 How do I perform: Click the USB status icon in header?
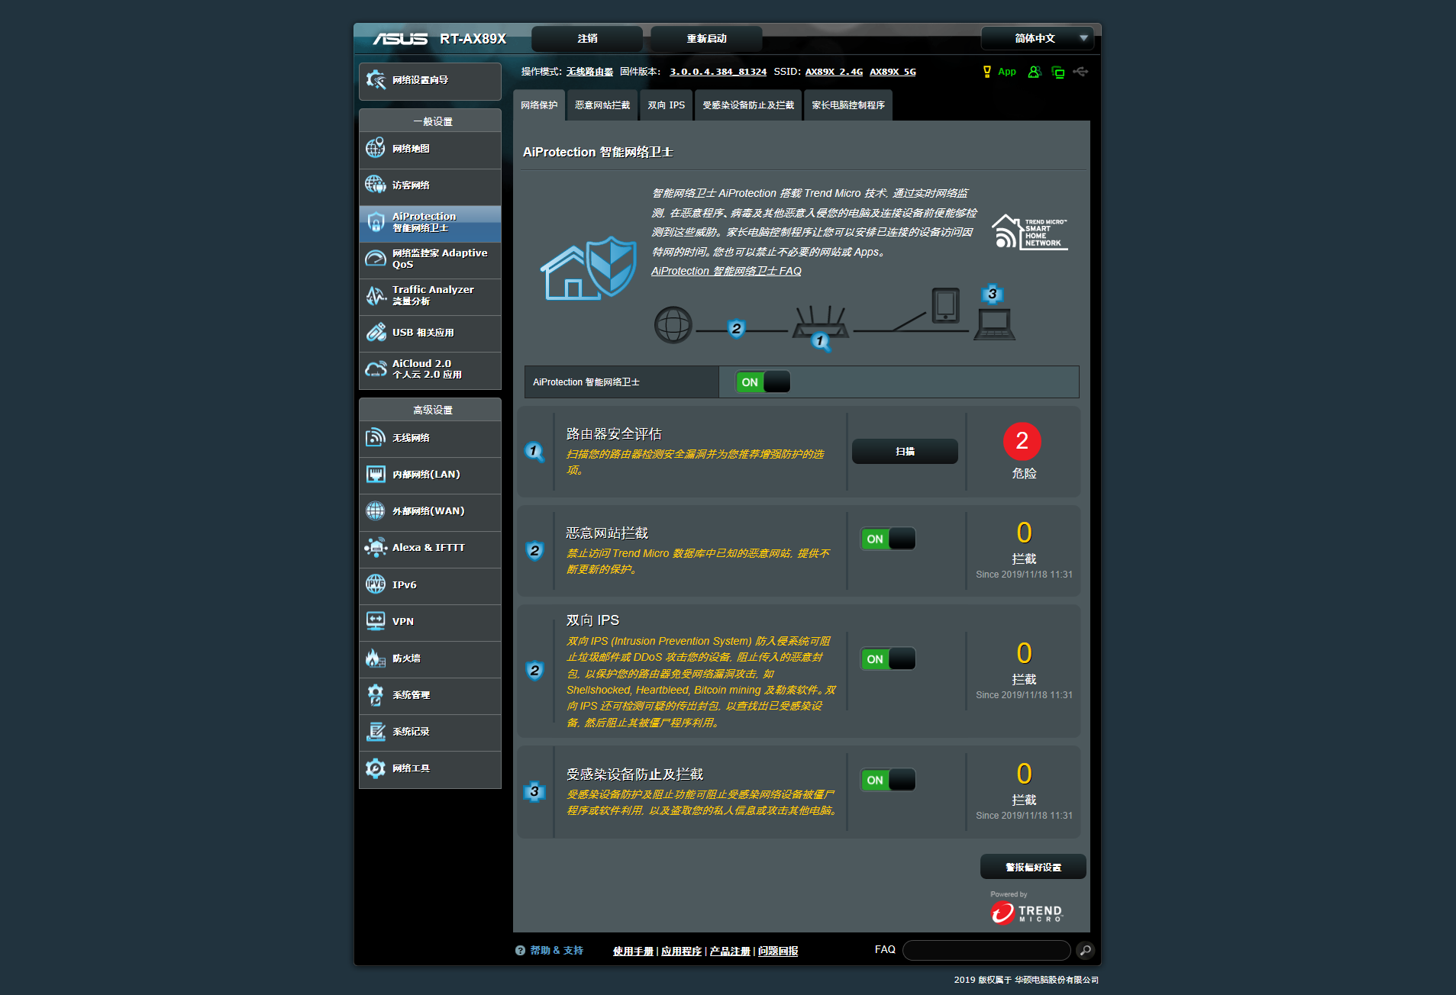[x=1080, y=72]
